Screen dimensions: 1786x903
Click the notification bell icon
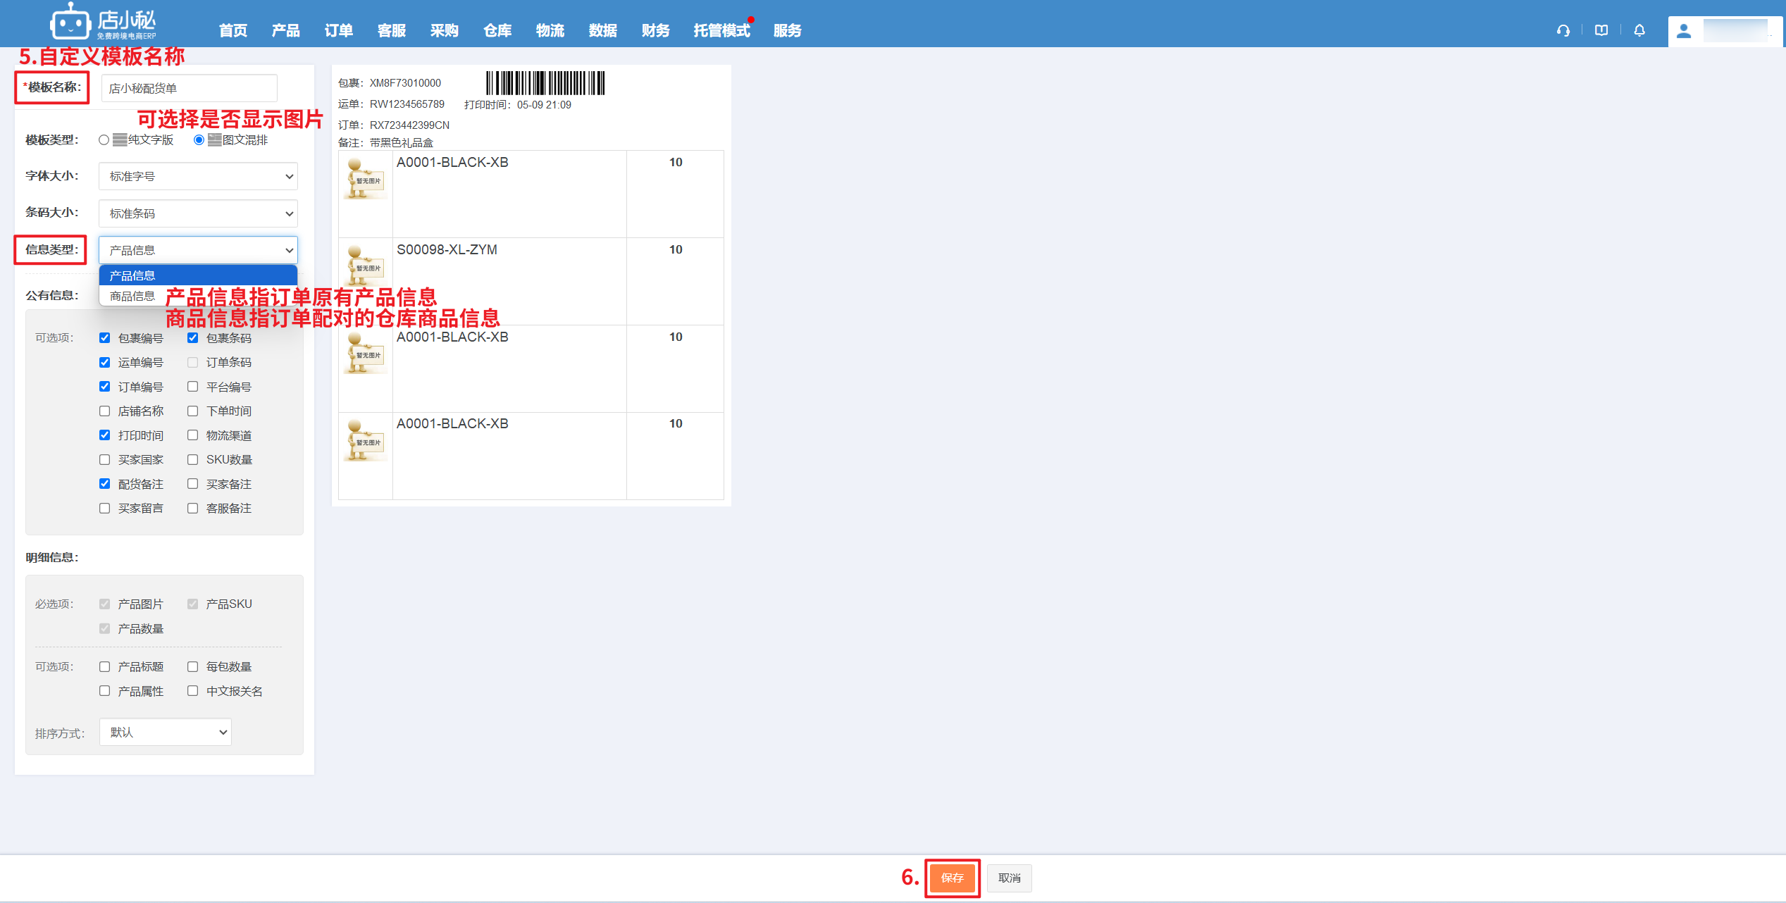click(1639, 30)
